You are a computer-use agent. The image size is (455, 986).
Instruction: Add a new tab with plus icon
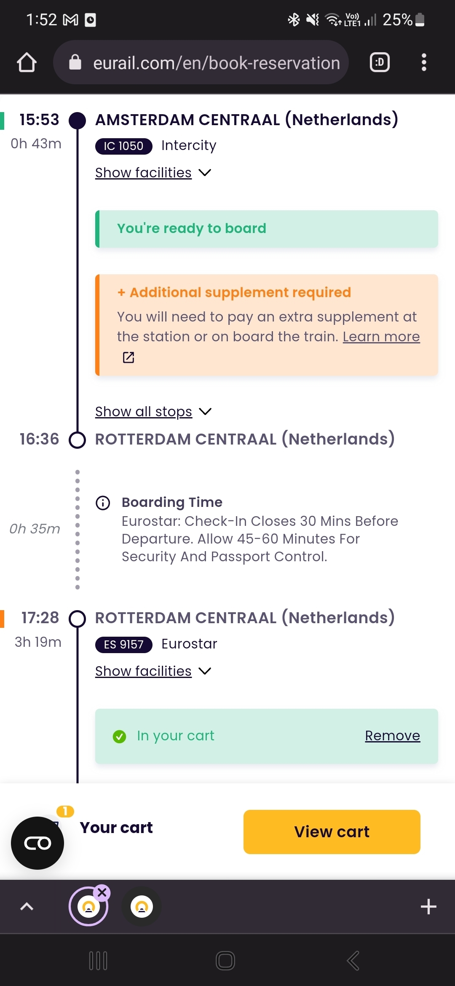(428, 906)
